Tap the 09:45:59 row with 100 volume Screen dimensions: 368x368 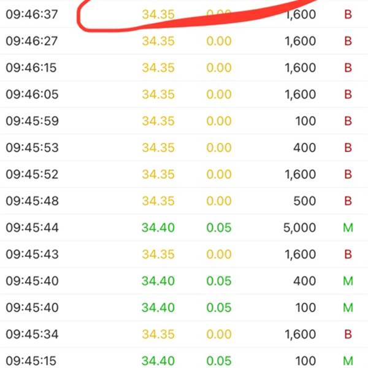coord(184,121)
